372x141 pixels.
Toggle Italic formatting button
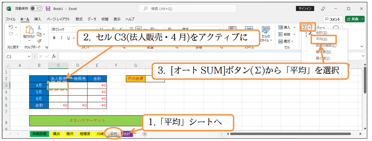pyautogui.click(x=61, y=38)
